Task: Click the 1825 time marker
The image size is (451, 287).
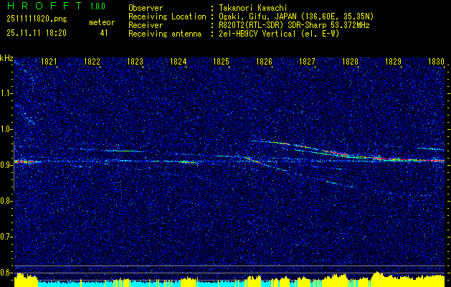Action: 221,61
